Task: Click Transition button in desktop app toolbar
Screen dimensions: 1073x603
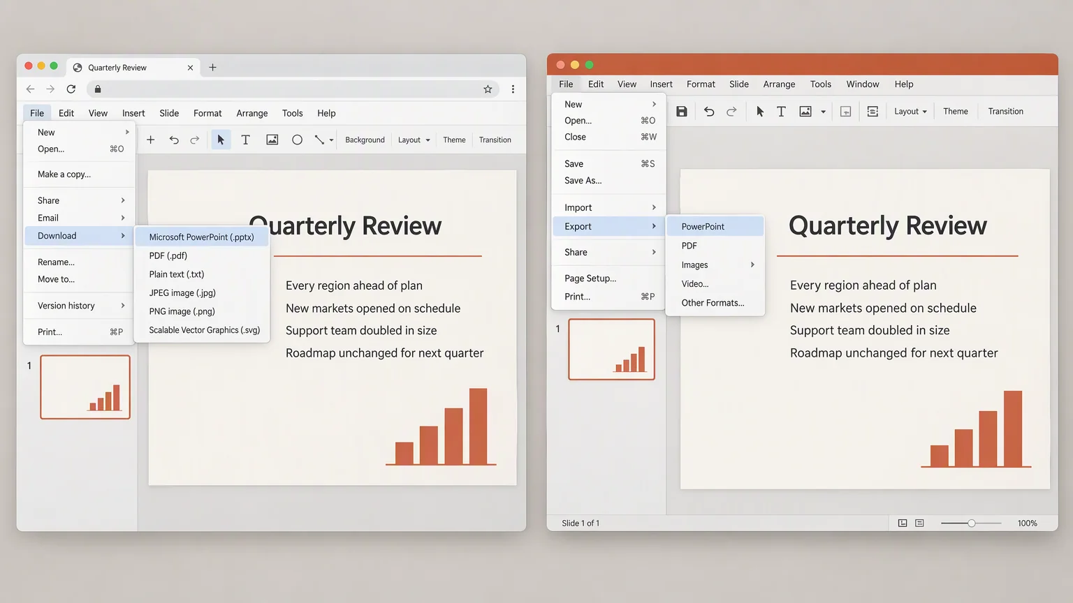Action: pos(1005,111)
